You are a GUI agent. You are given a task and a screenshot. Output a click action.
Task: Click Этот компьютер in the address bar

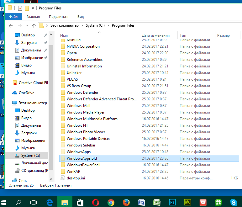pos(65,25)
